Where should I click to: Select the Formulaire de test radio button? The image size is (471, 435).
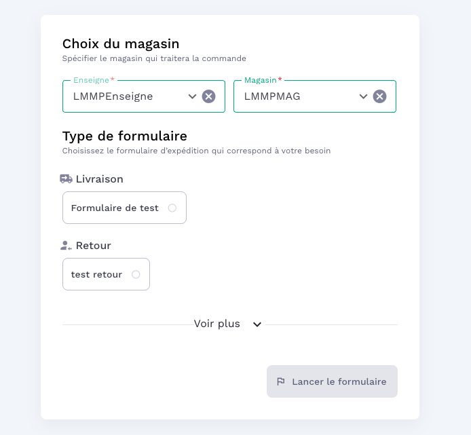[172, 208]
